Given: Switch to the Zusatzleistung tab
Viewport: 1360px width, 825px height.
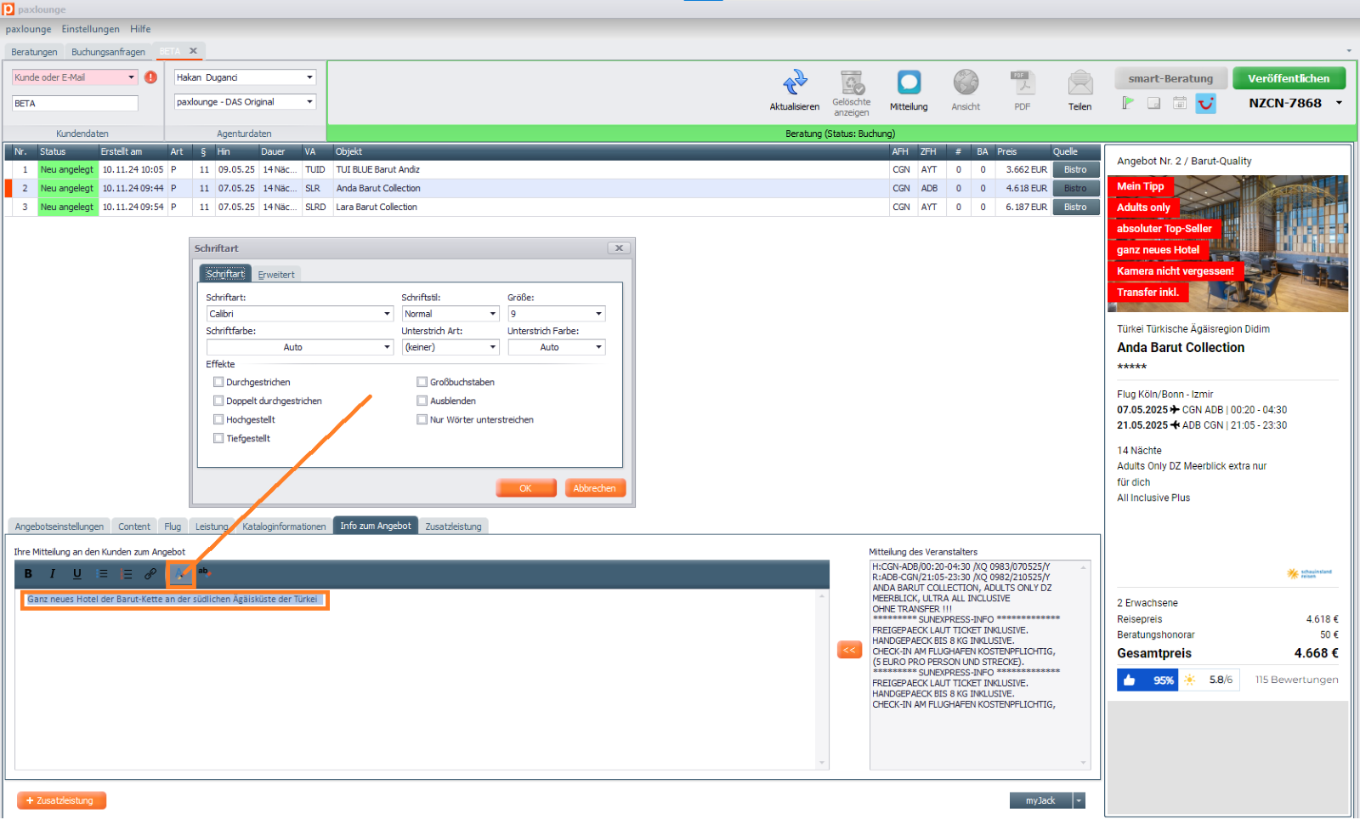Looking at the screenshot, I should pos(453,527).
